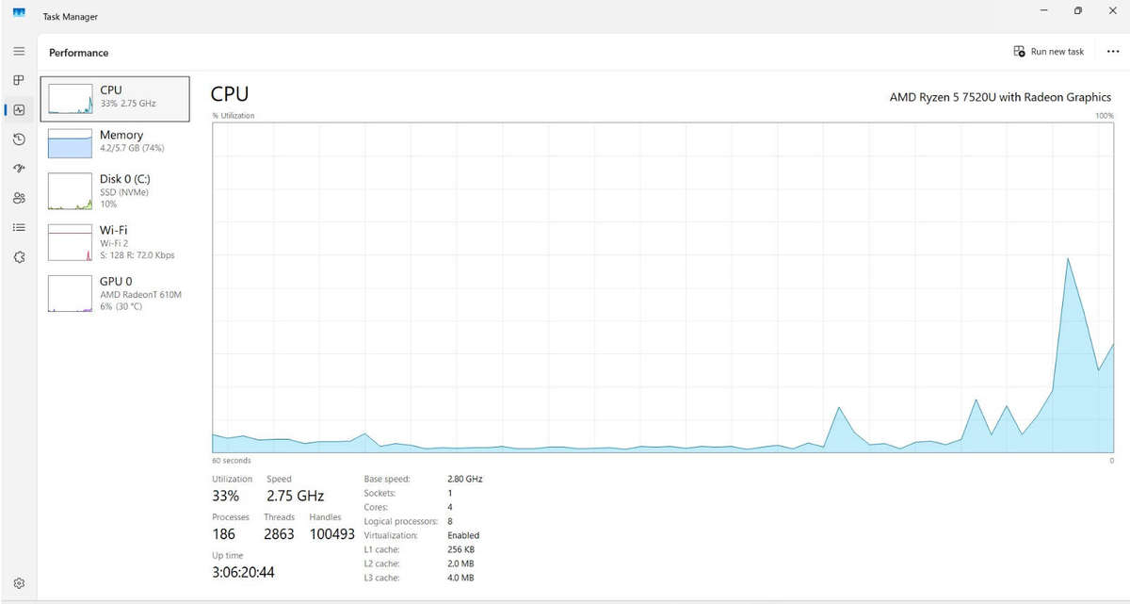Screen dimensions: 1130x604
Task: Click the S: 128 R: 72.0 Kbps text
Action: (x=137, y=255)
